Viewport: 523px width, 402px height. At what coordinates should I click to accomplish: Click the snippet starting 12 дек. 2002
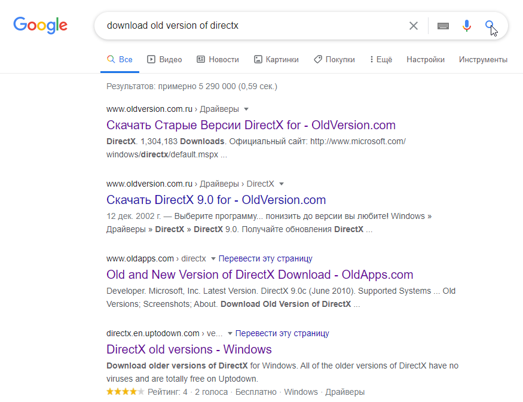pyautogui.click(x=269, y=223)
